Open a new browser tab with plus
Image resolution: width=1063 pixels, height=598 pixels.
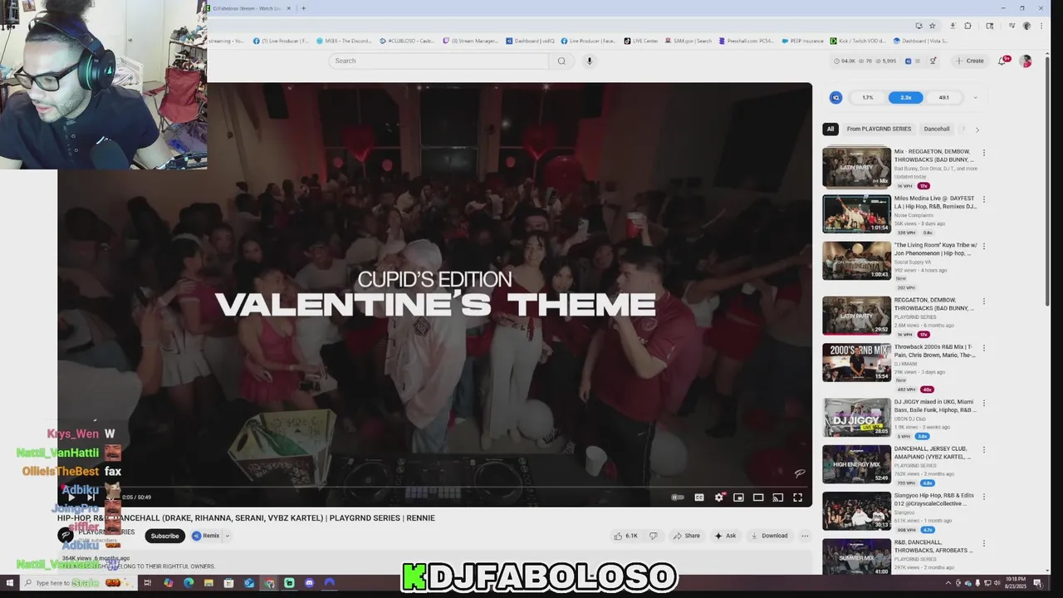(x=303, y=8)
